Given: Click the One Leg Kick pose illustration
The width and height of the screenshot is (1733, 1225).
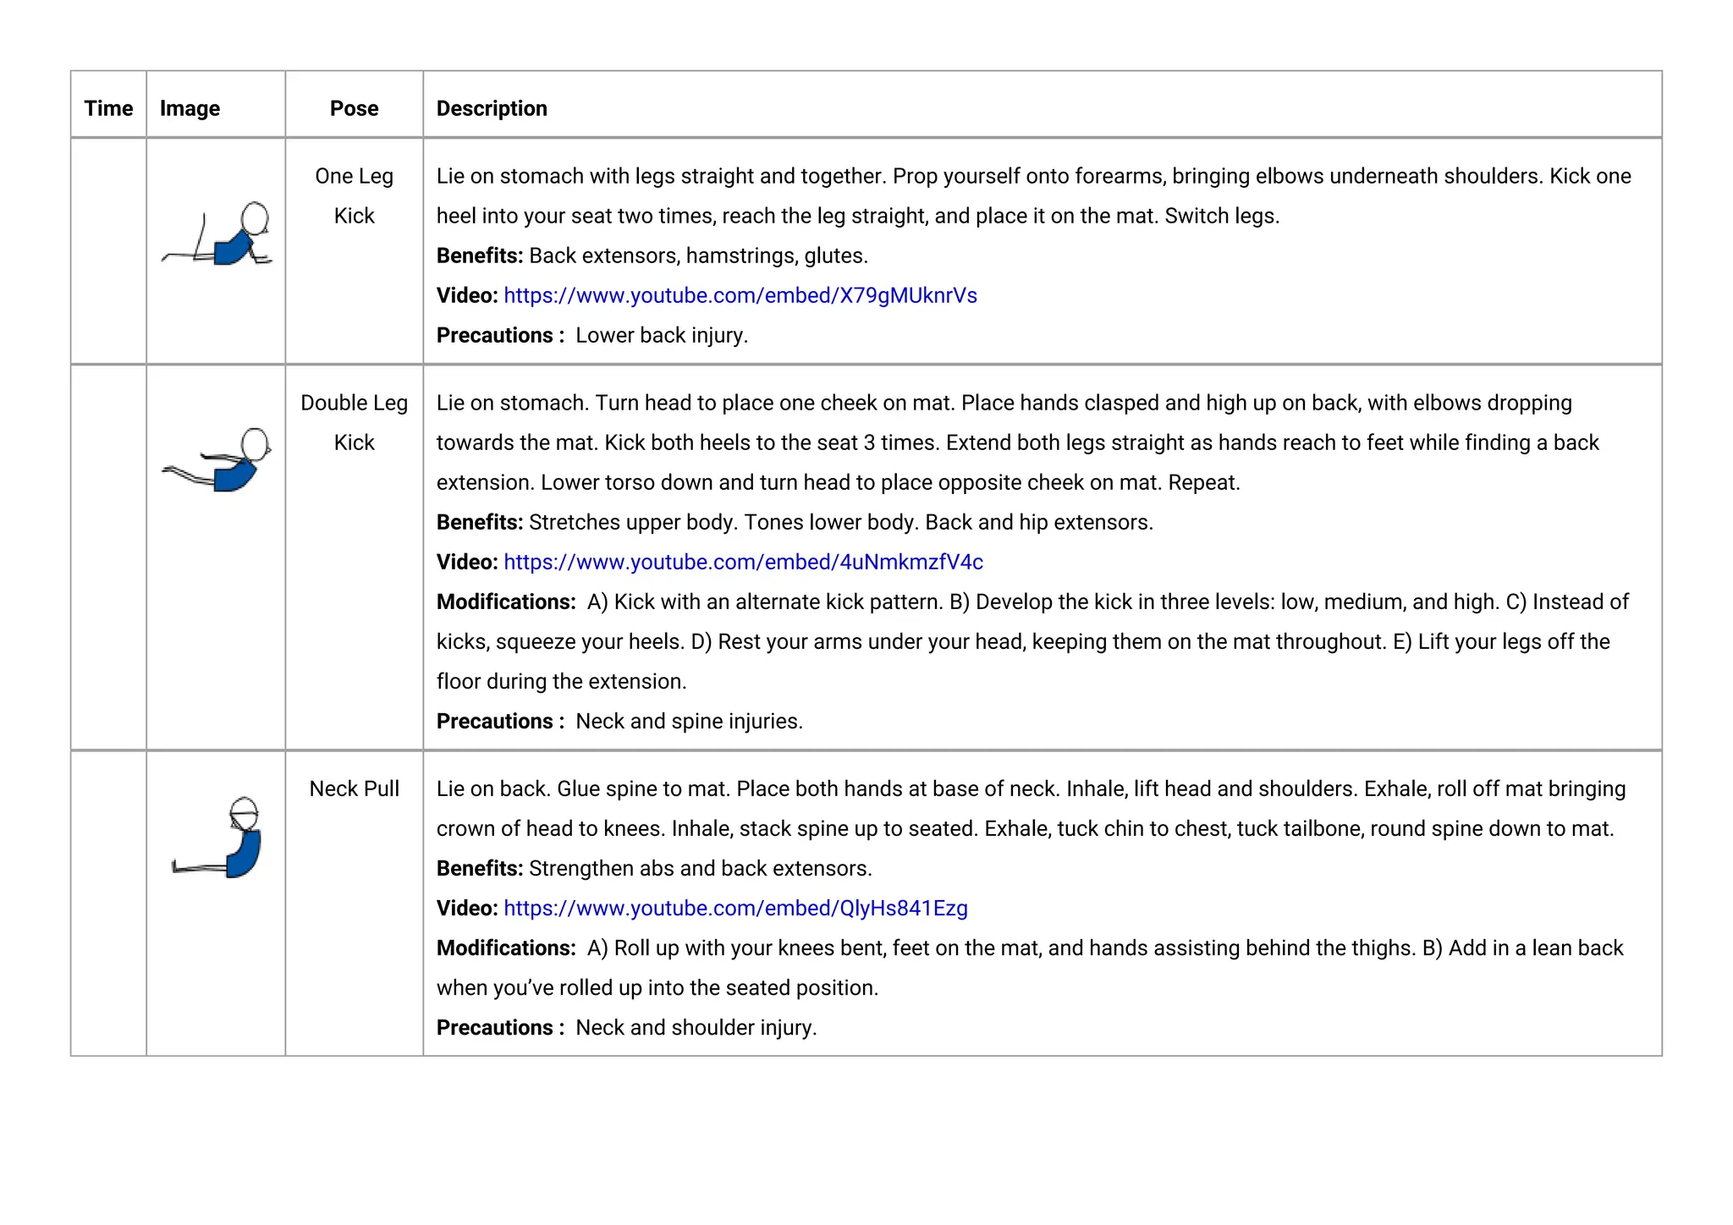Looking at the screenshot, I should 217,235.
